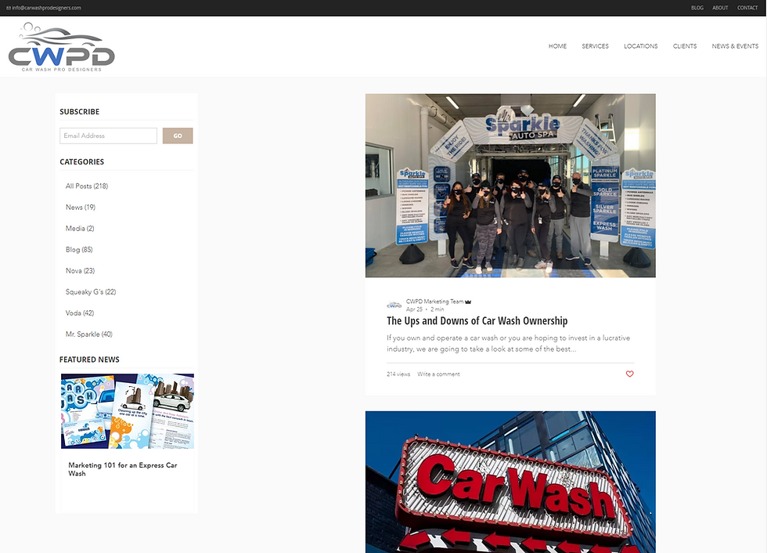
Task: Click the crown admin badge icon
Action: (468, 302)
